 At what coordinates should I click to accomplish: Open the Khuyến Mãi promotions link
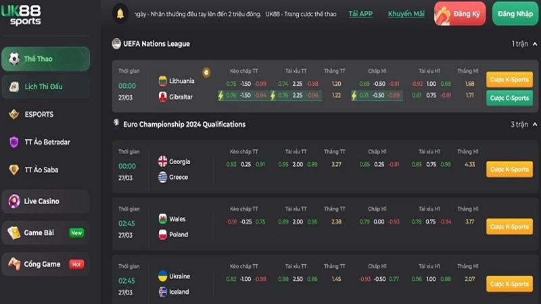(x=406, y=14)
